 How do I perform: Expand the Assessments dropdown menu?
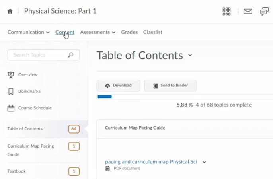[x=97, y=32]
